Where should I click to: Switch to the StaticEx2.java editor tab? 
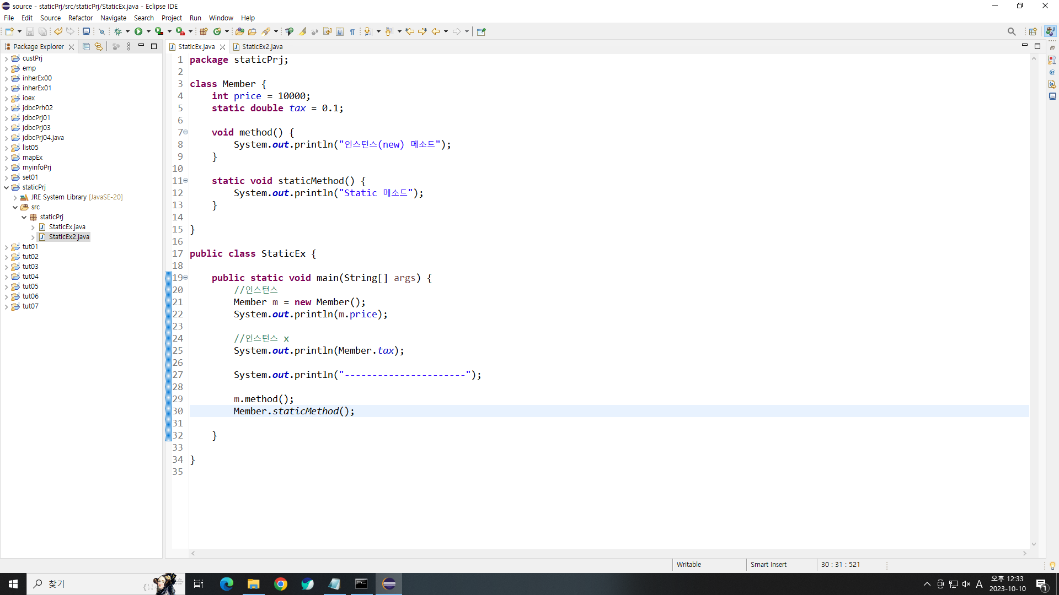pyautogui.click(x=262, y=47)
